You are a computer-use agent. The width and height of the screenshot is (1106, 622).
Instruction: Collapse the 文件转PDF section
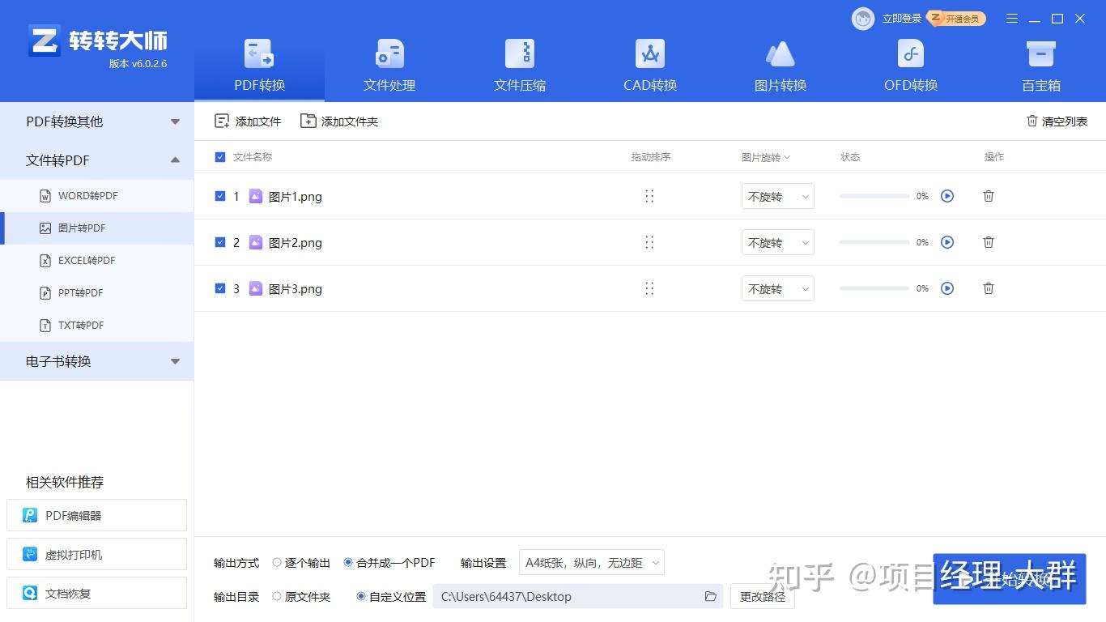[97, 160]
